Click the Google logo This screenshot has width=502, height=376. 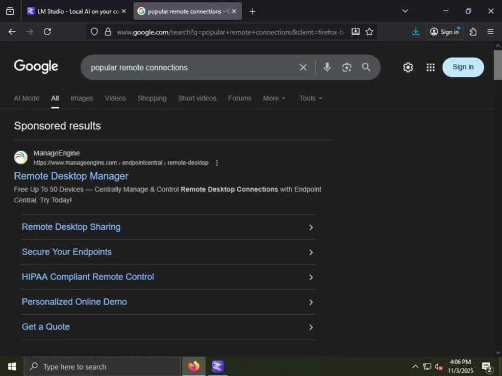tap(36, 67)
